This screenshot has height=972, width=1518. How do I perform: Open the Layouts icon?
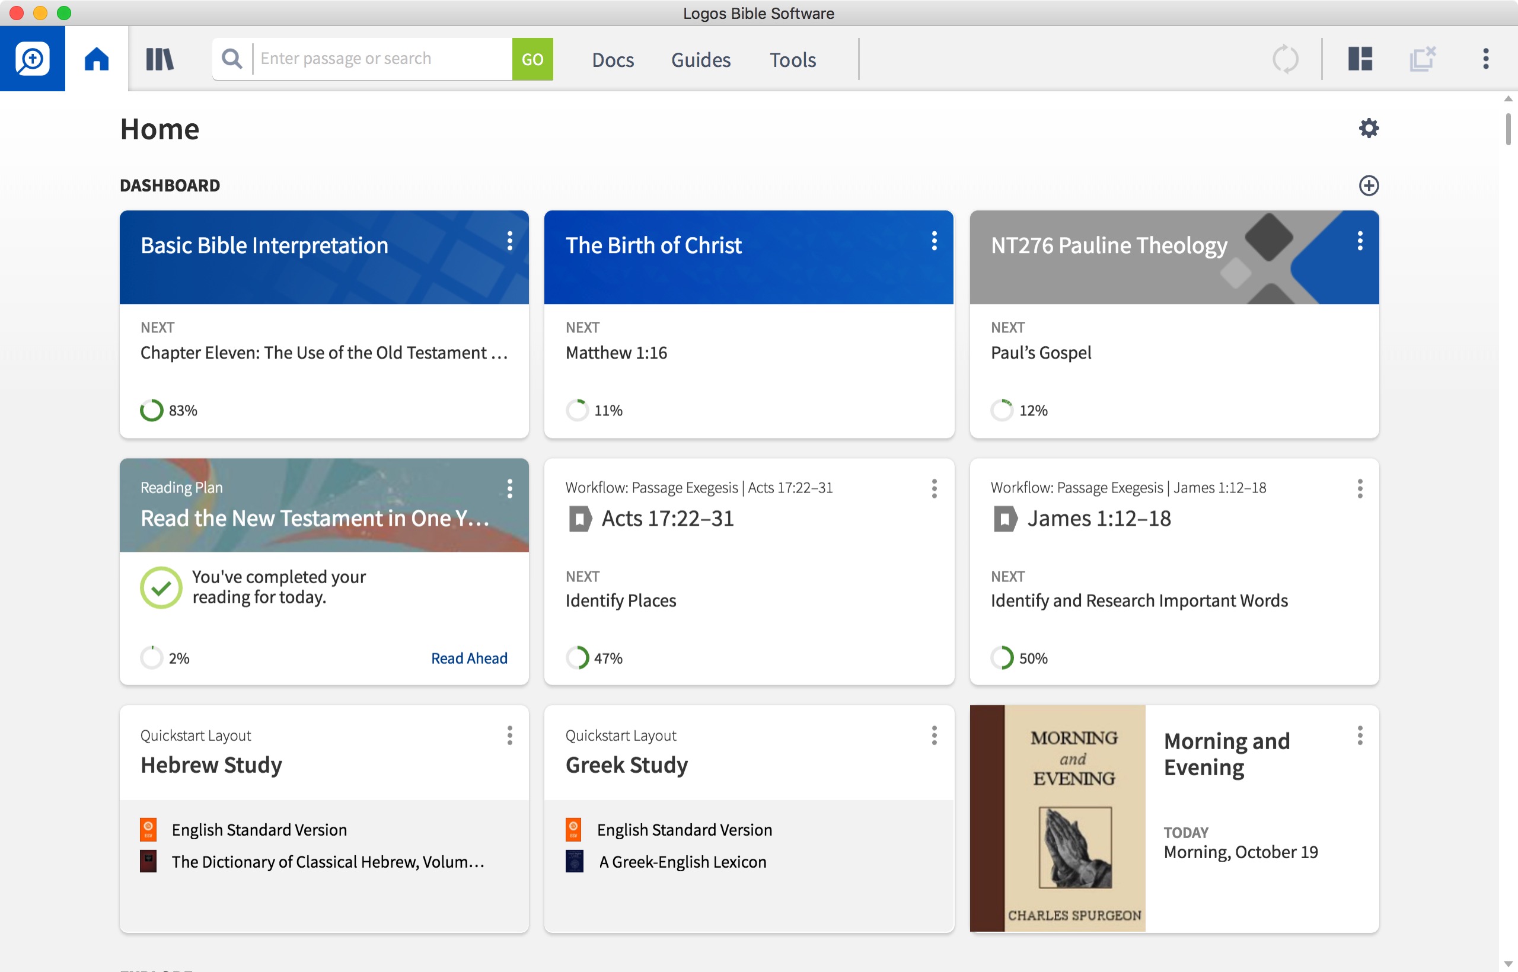[x=1360, y=59]
